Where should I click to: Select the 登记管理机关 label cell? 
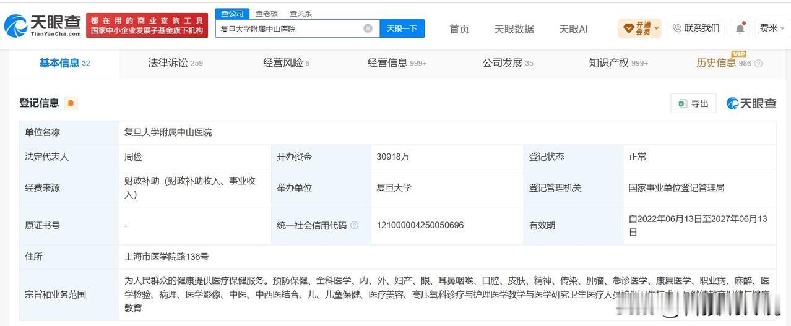[x=573, y=187]
